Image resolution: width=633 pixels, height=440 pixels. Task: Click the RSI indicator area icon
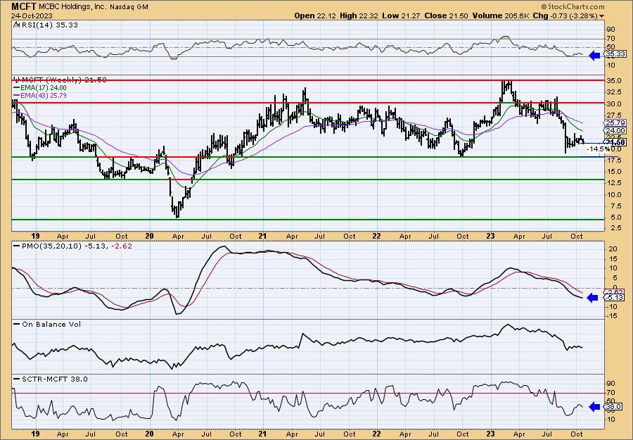[x=16, y=25]
